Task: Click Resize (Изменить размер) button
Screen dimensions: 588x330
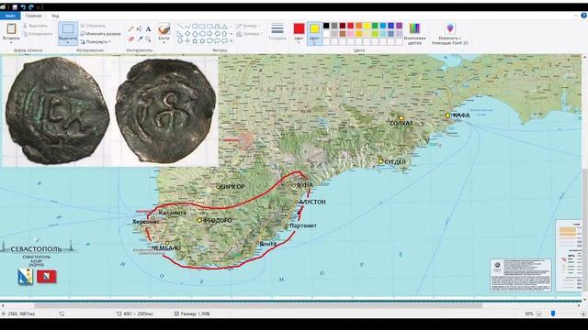Action: (100, 34)
